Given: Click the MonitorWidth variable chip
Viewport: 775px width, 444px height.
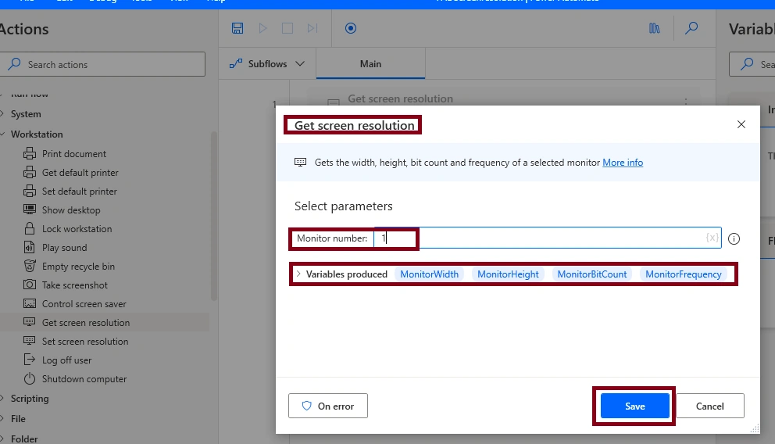Looking at the screenshot, I should (429, 274).
